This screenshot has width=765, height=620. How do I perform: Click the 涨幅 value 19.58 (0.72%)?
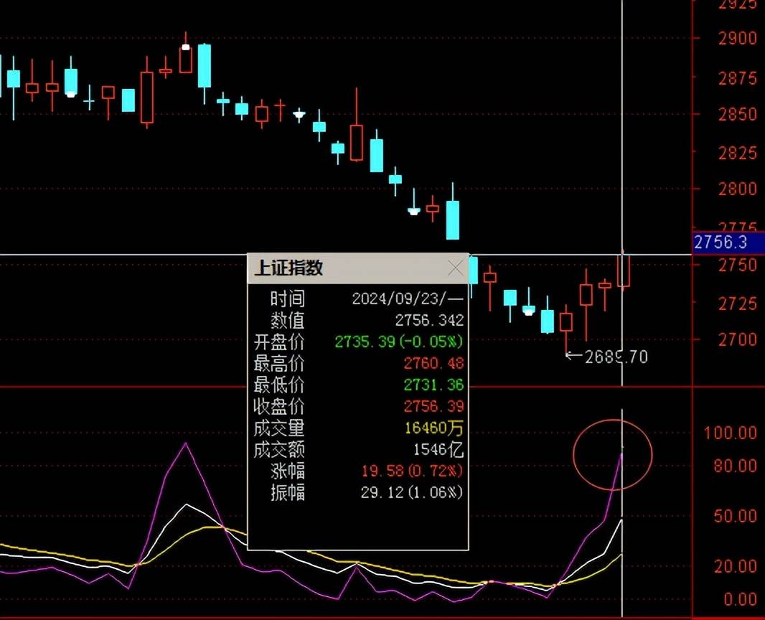point(412,471)
